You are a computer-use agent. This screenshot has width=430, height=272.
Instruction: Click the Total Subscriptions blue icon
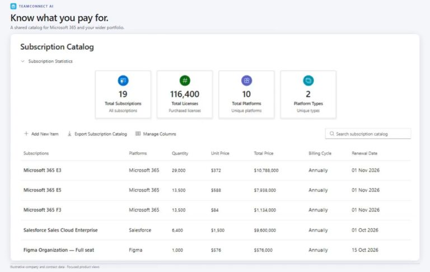coord(123,81)
